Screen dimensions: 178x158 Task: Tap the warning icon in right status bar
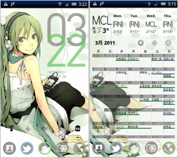(95, 4)
